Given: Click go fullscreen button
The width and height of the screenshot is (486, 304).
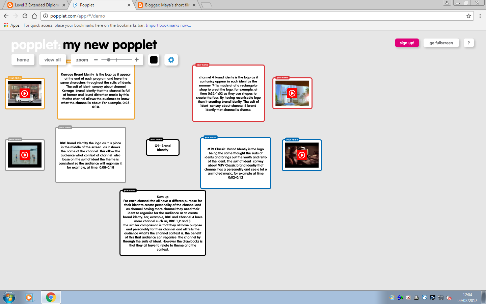Looking at the screenshot, I should tap(441, 43).
